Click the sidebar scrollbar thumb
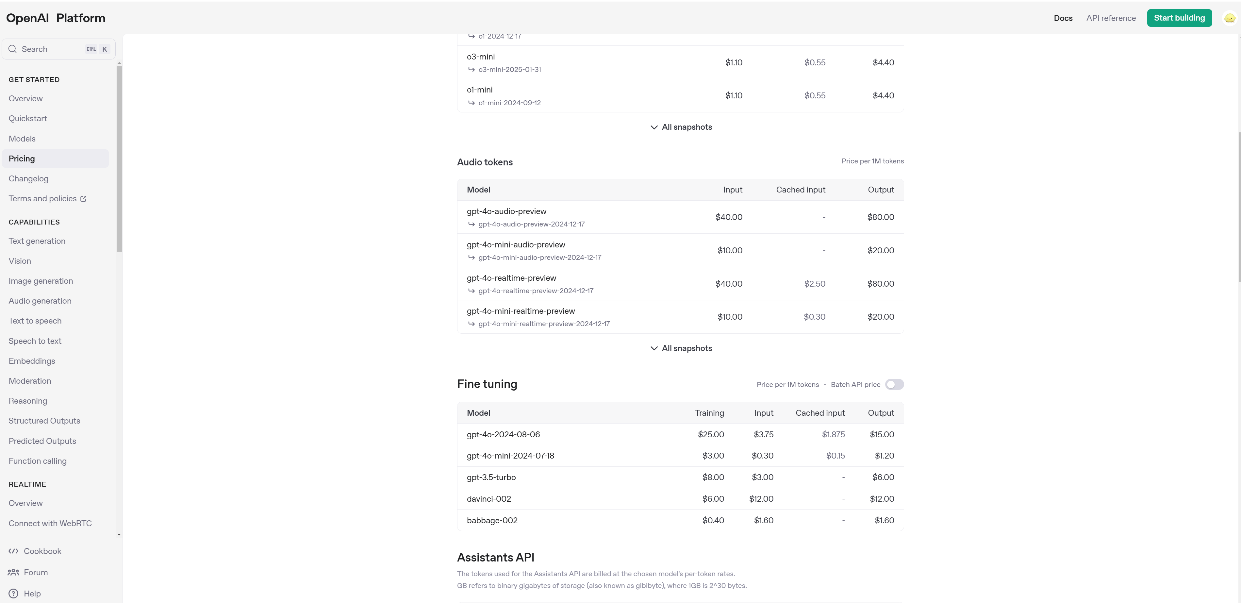The height and width of the screenshot is (603, 1241). tap(119, 159)
